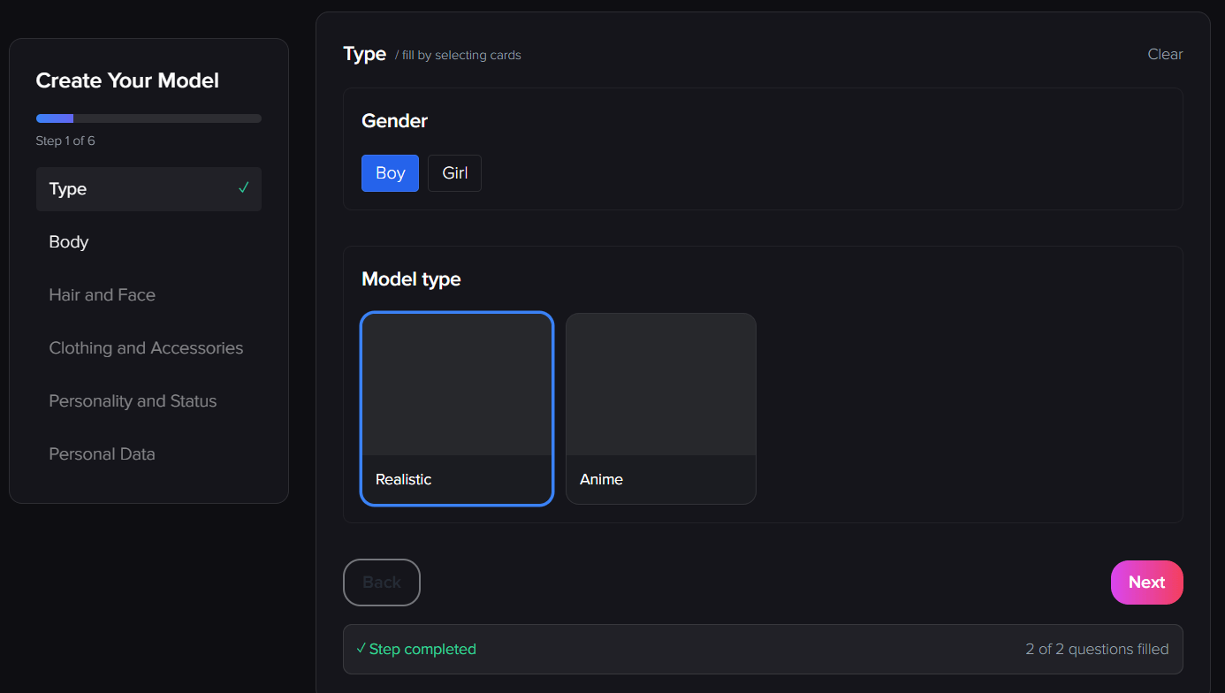Screen dimensions: 1225x693
Task: Navigate to Personal Data step
Action: click(x=102, y=454)
